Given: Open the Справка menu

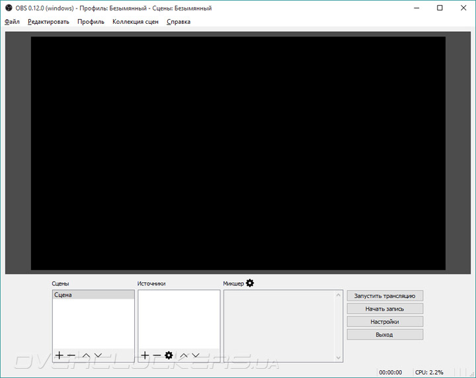Looking at the screenshot, I should pyautogui.click(x=178, y=22).
